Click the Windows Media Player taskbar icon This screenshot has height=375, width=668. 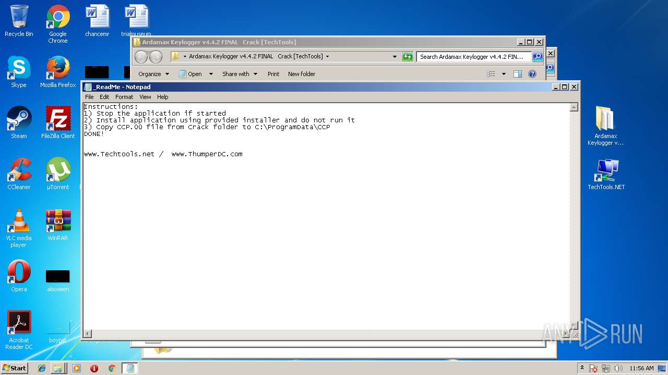pyautogui.click(x=77, y=368)
